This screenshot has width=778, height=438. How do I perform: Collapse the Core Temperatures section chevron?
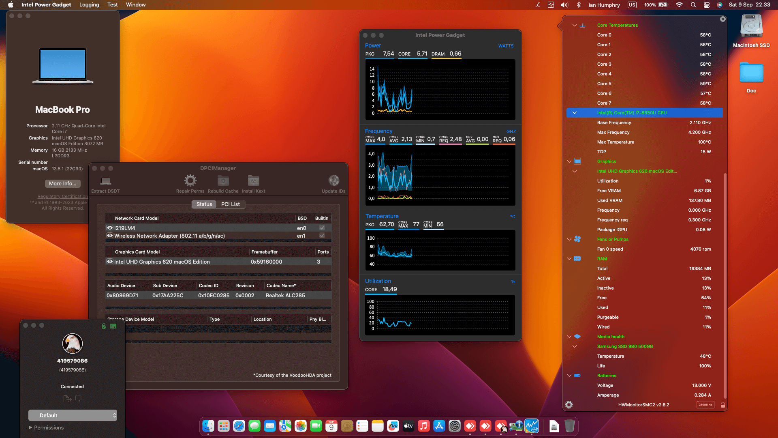(574, 25)
